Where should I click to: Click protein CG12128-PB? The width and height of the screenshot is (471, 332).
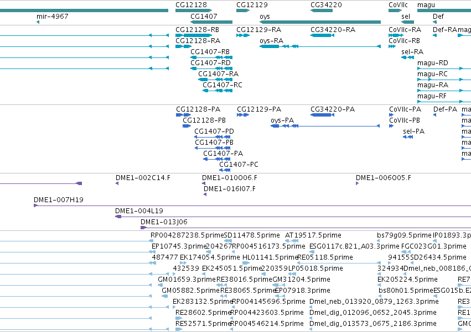point(187,126)
